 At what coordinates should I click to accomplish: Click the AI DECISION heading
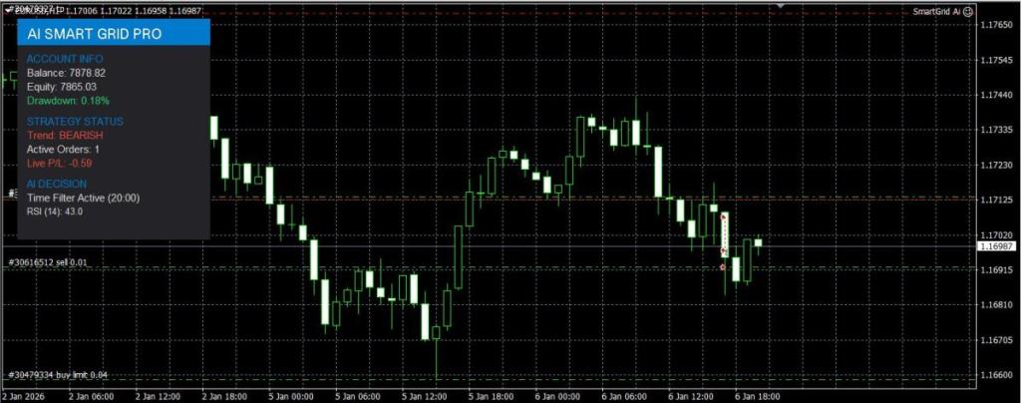(57, 185)
